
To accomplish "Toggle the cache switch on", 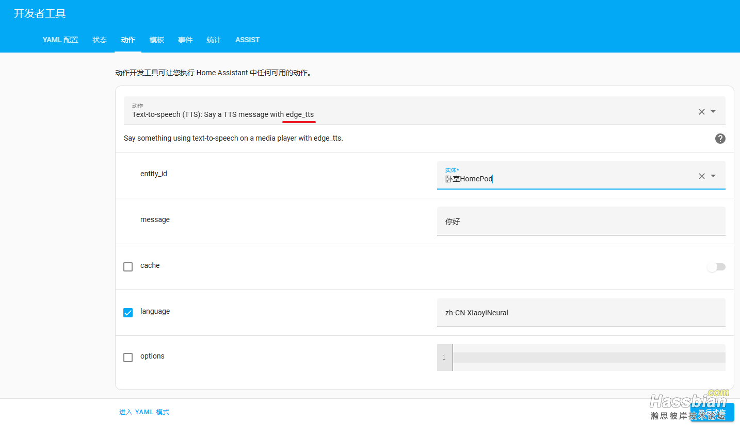I will click(716, 267).
